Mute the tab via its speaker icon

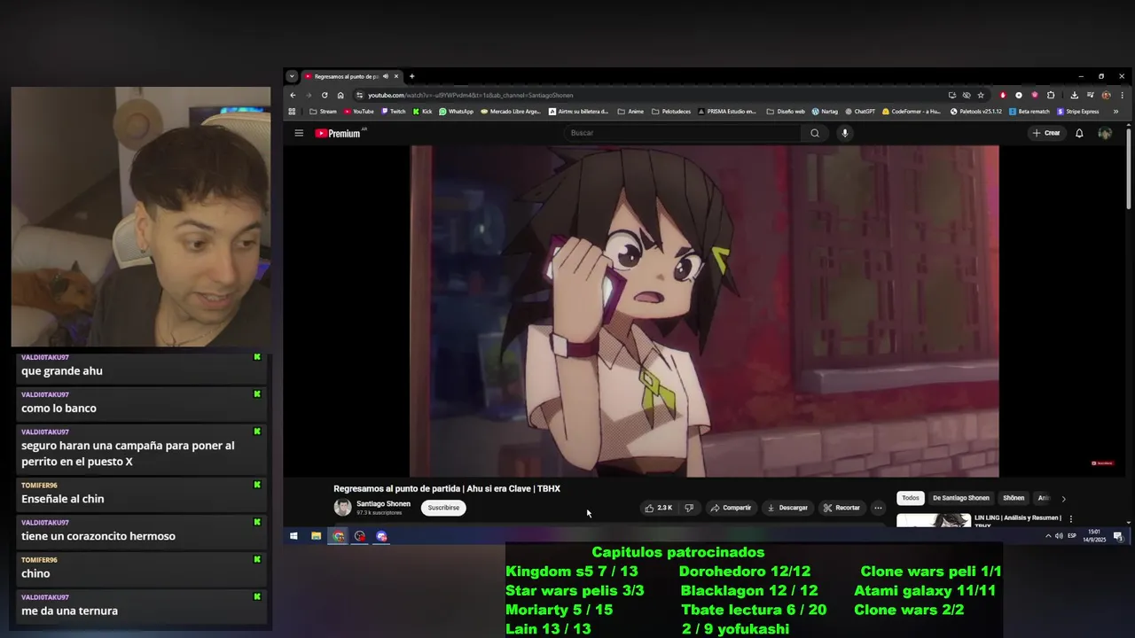[386, 76]
